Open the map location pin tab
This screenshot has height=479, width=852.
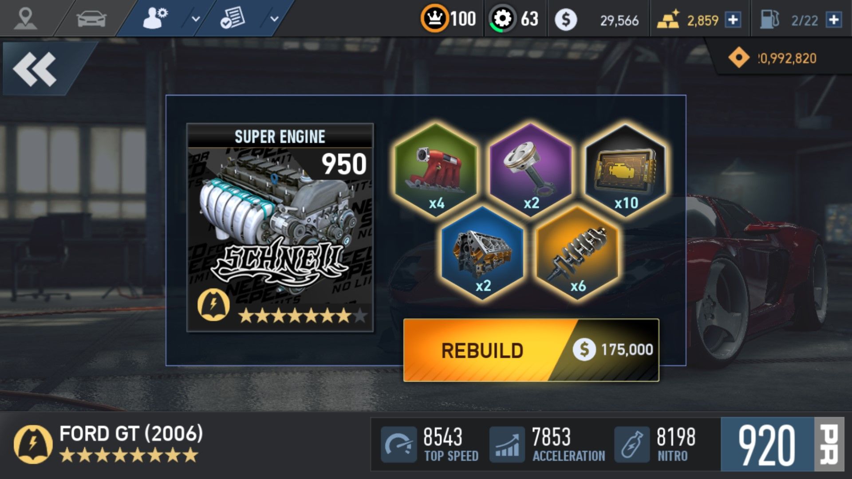pyautogui.click(x=25, y=19)
